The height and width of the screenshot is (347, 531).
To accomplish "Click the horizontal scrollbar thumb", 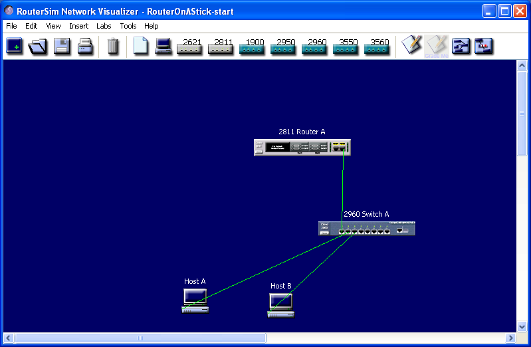I will coord(140,338).
